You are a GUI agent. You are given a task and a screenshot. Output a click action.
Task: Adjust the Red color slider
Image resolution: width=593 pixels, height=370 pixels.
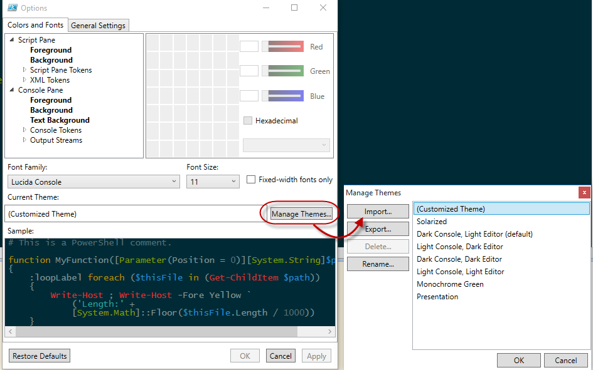click(282, 46)
